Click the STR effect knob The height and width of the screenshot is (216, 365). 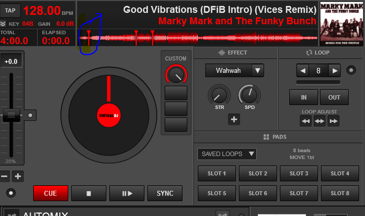click(x=219, y=95)
